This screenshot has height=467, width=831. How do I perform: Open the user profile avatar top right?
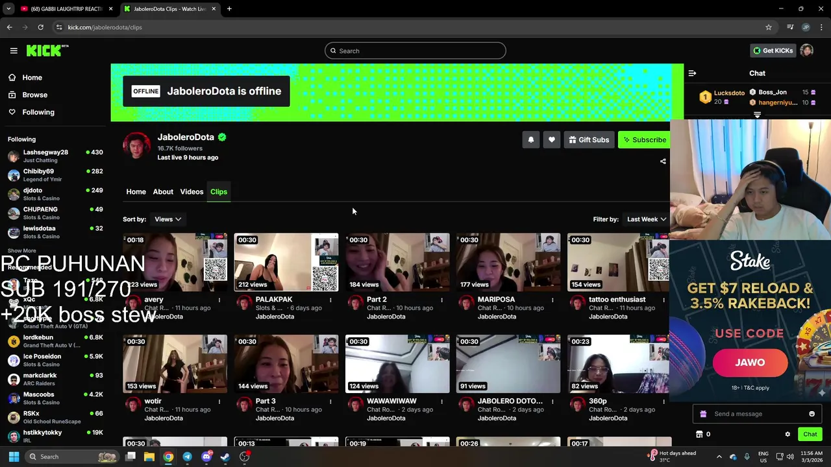807,51
